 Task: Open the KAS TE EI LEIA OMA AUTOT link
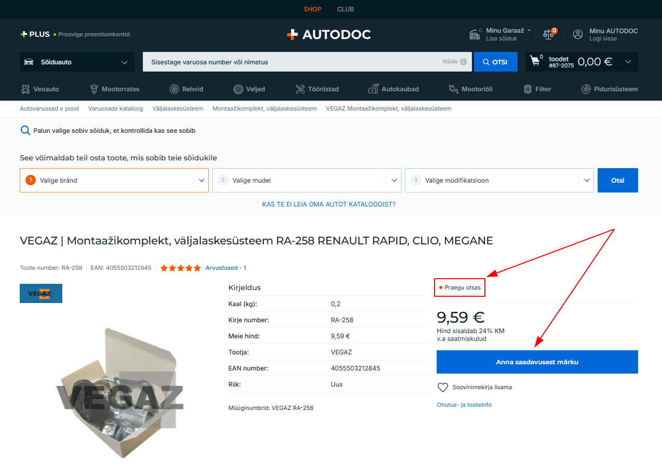(x=329, y=204)
